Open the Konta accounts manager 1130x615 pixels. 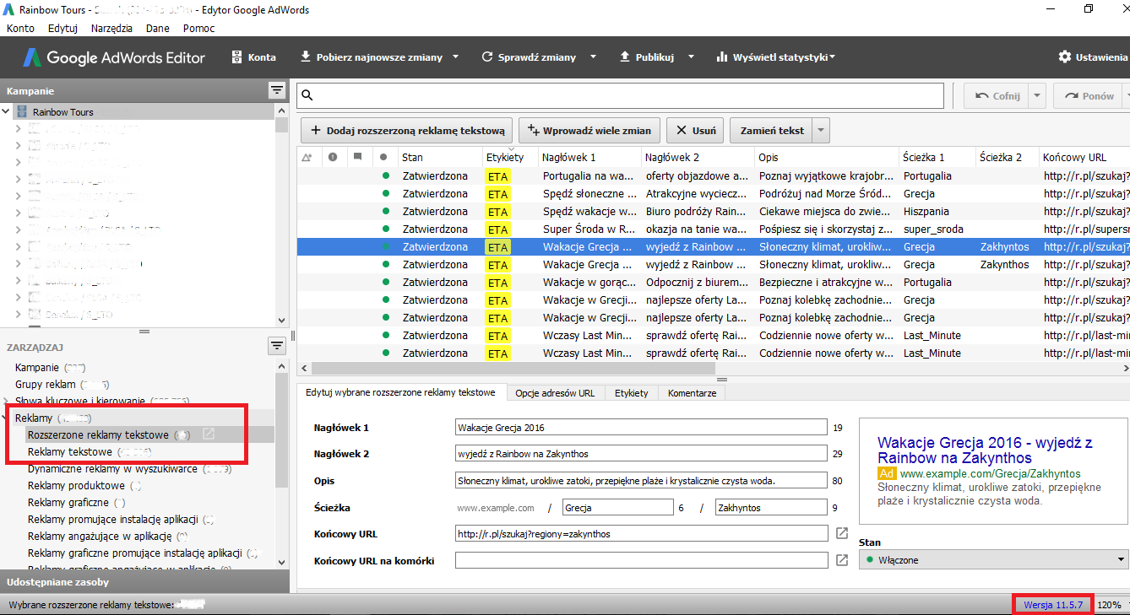tap(253, 57)
